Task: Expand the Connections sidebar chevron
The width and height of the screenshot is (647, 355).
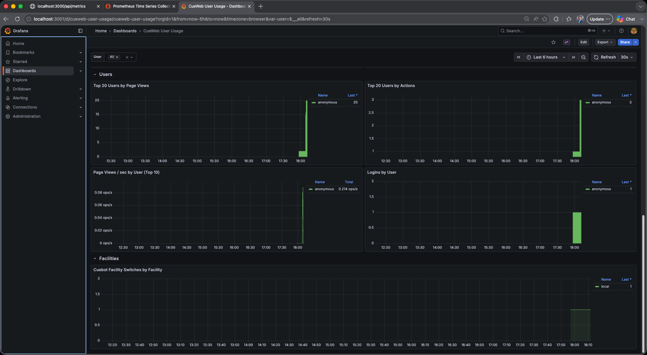Action: click(x=81, y=107)
